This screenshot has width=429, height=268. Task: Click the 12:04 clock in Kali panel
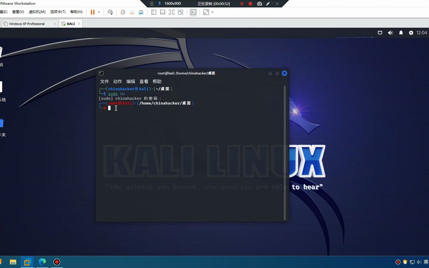(x=422, y=33)
